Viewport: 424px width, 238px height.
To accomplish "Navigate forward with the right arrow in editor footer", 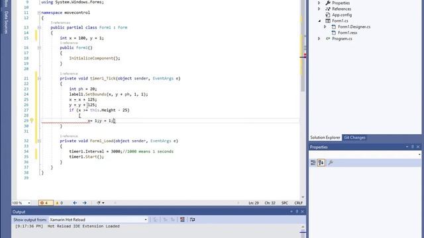I will [x=85, y=203].
